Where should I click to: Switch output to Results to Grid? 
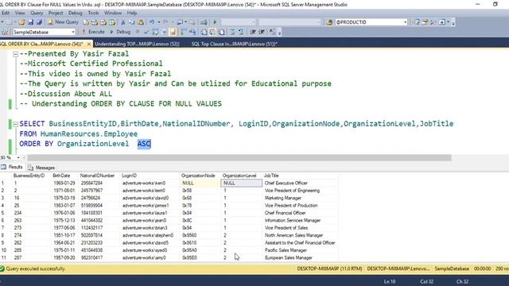point(212,32)
